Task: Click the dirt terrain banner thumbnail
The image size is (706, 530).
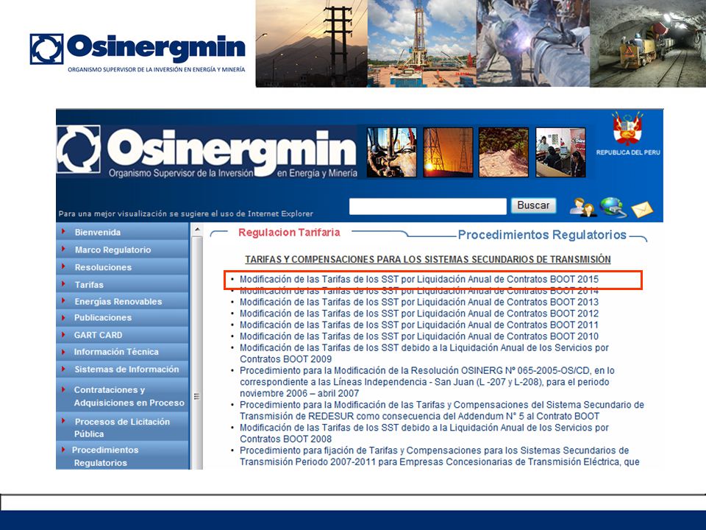Action: [x=503, y=152]
